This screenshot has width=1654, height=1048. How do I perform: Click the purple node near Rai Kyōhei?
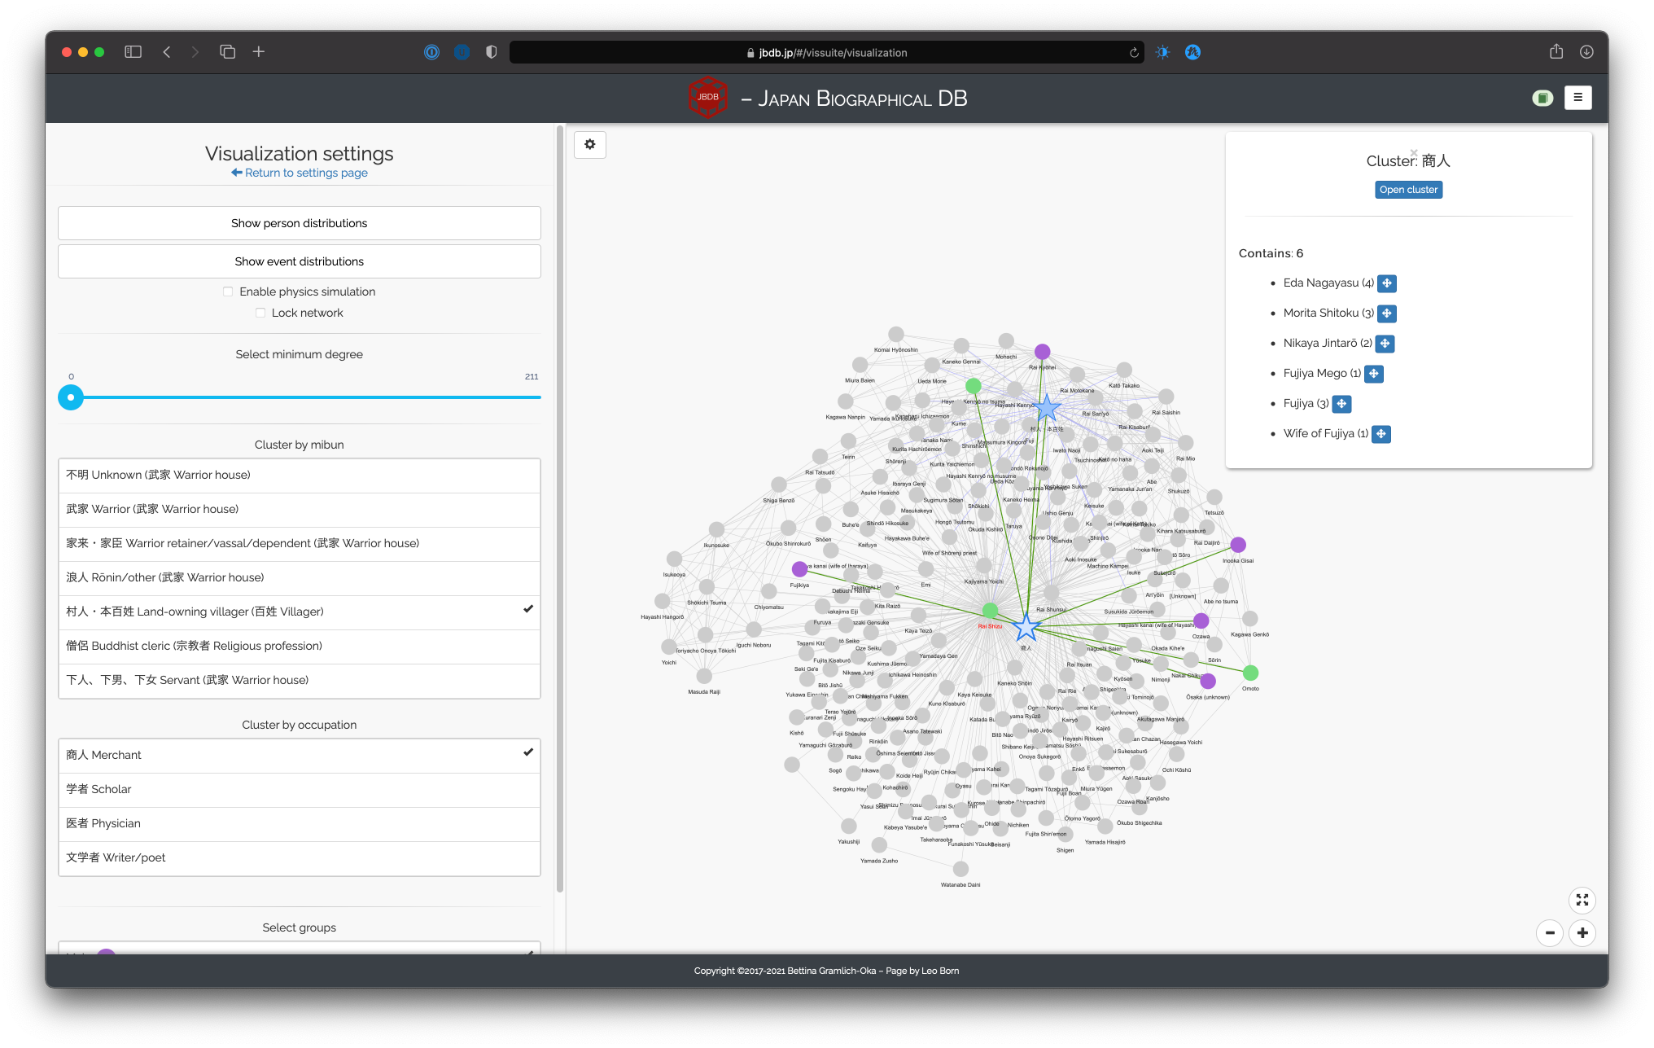pyautogui.click(x=1042, y=352)
